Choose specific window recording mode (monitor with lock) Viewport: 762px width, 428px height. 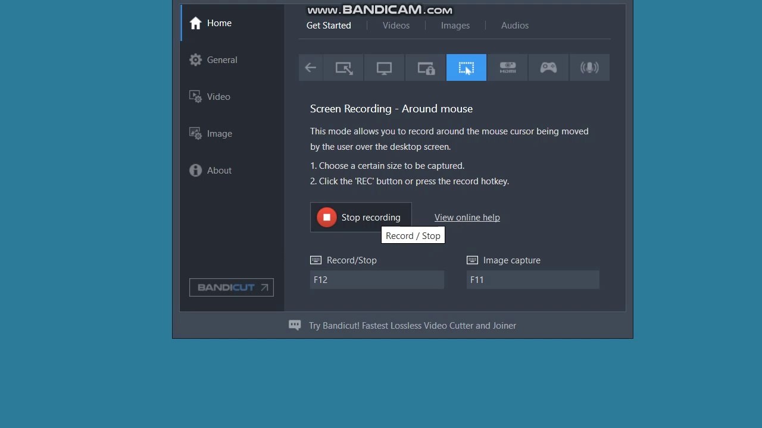(426, 68)
